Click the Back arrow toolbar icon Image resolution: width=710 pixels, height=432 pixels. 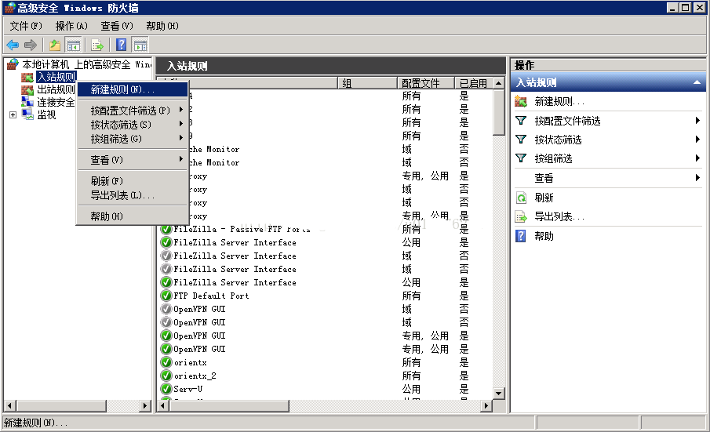tap(13, 45)
